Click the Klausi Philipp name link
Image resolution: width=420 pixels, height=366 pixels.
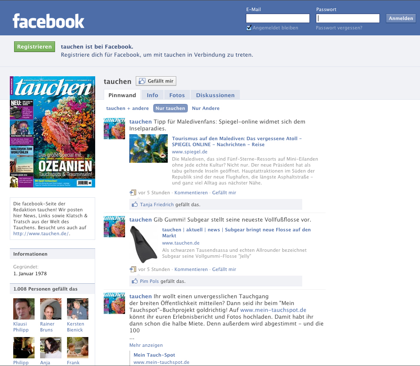tap(21, 327)
